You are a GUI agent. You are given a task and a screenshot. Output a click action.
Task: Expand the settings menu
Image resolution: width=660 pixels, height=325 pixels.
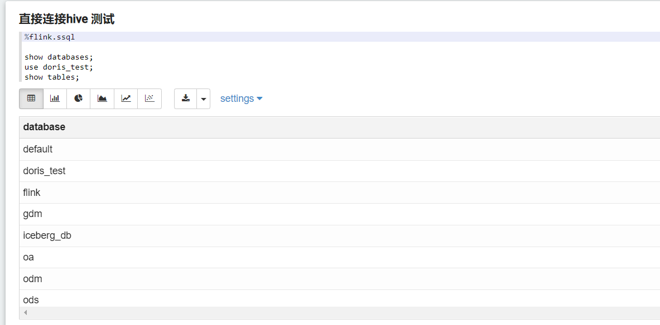point(241,99)
